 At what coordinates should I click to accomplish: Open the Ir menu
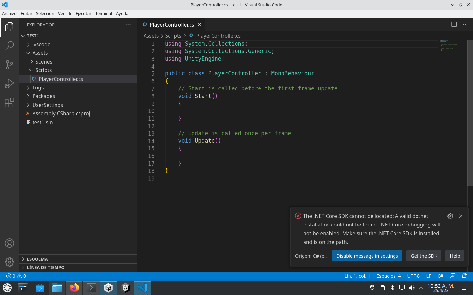tap(70, 13)
